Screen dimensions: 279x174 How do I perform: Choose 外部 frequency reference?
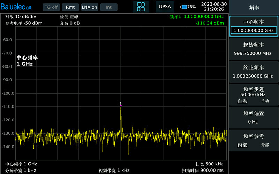(265, 145)
